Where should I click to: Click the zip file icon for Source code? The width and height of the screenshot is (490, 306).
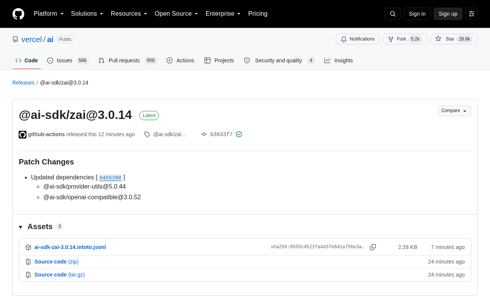point(28,262)
